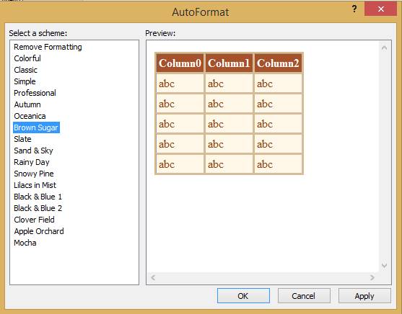Screen dimensions: 402x314
Task: Choose the Mocha scheme
Action: [25, 243]
